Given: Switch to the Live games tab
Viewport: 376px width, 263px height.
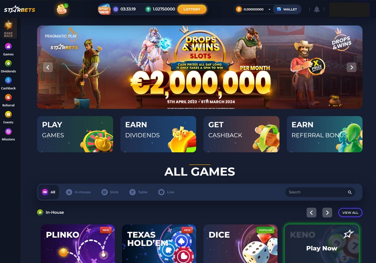Looking at the screenshot, I should pyautogui.click(x=166, y=192).
